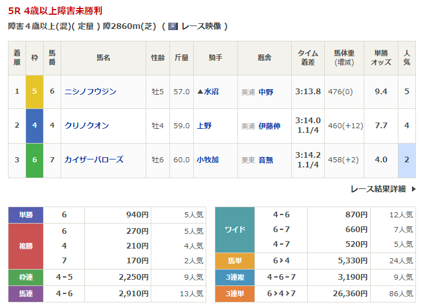Open trainer 中野 page
The width and height of the screenshot is (425, 307).
point(266,91)
